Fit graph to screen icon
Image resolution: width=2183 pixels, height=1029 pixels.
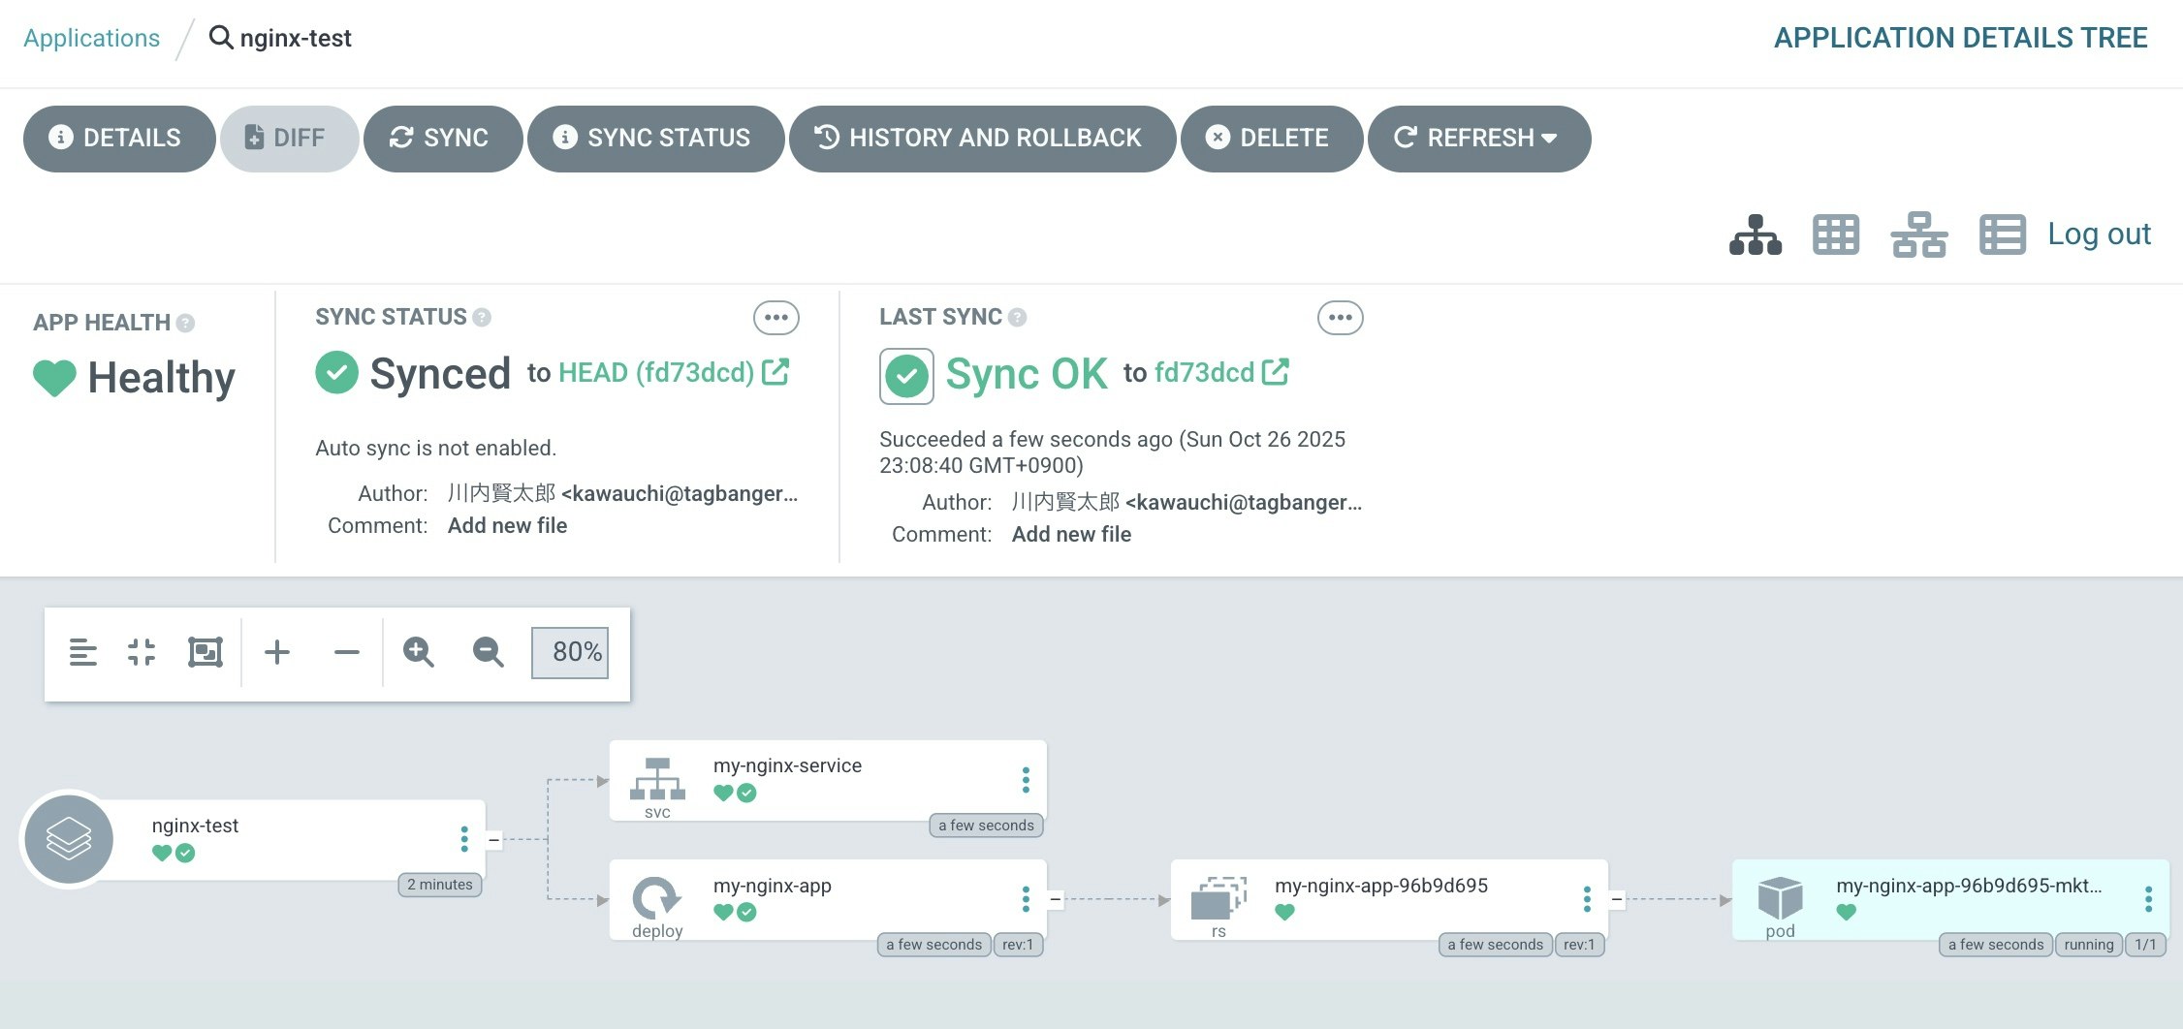205,652
